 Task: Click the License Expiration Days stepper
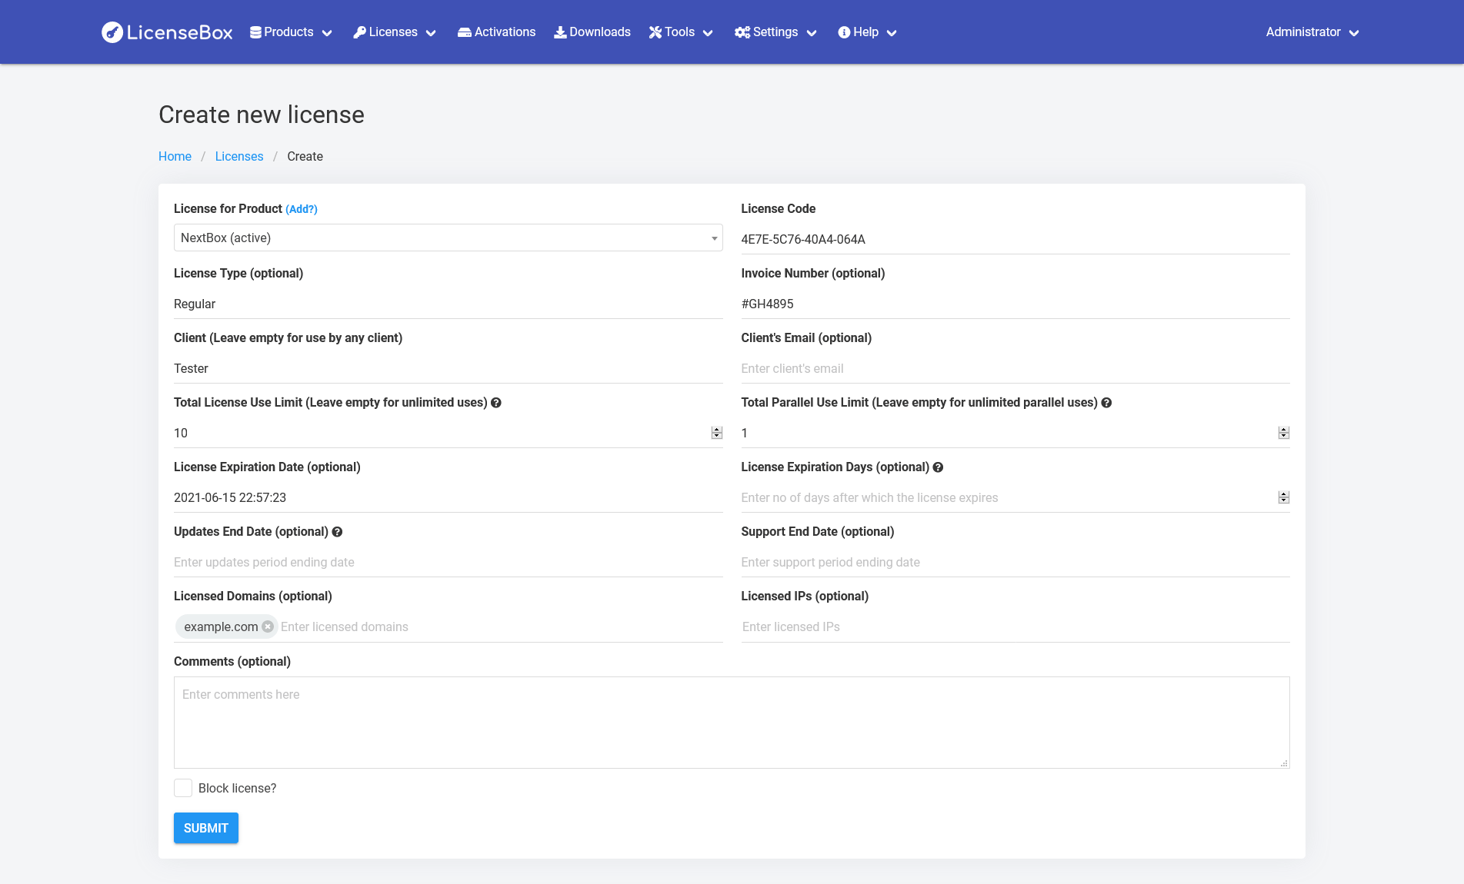(x=1284, y=497)
